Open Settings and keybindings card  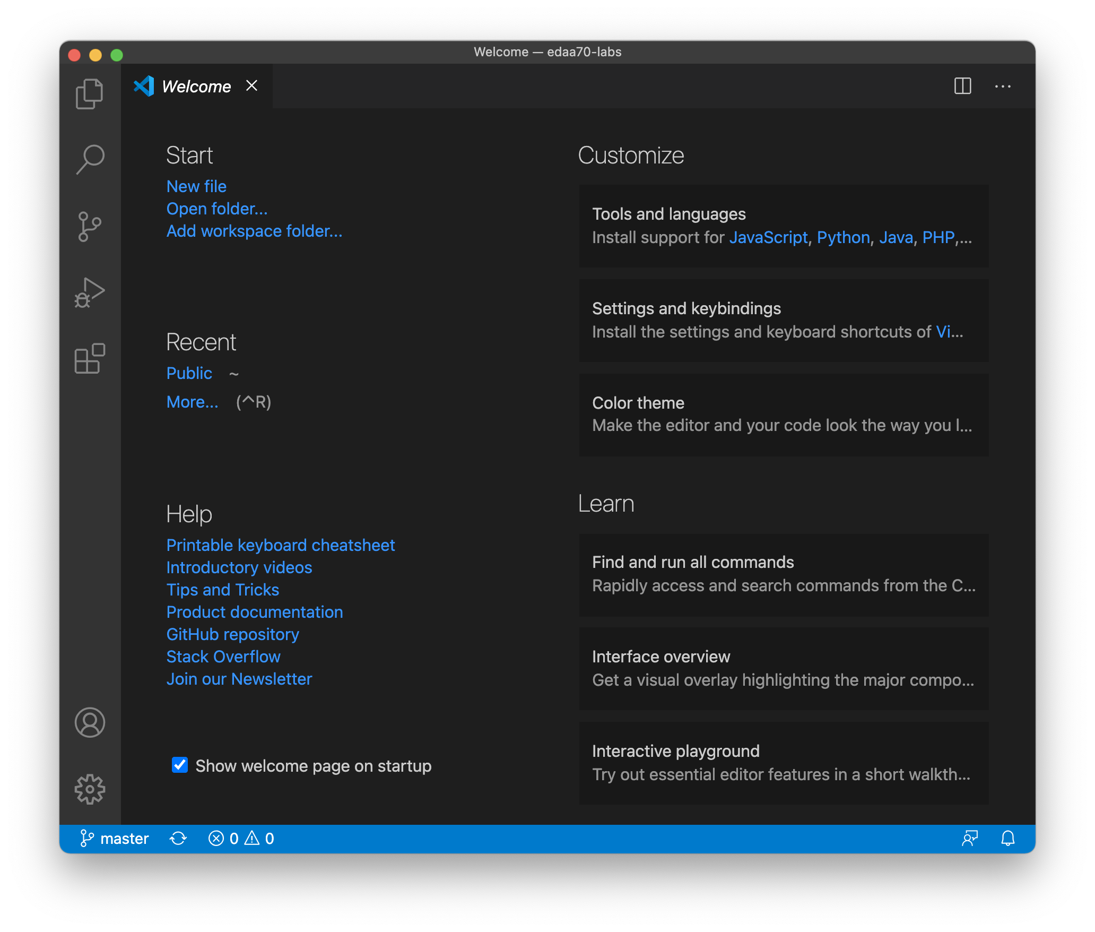(784, 321)
